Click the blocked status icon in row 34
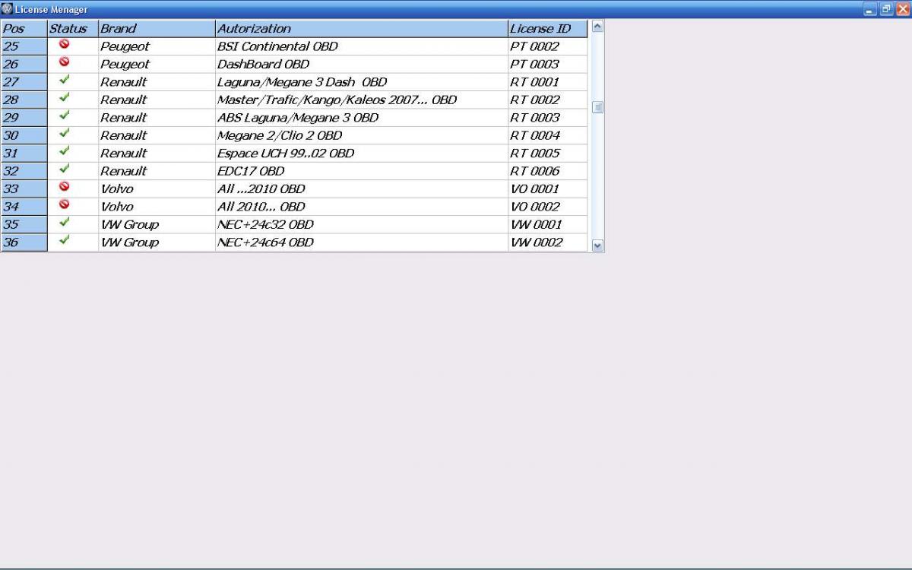 tap(64, 204)
